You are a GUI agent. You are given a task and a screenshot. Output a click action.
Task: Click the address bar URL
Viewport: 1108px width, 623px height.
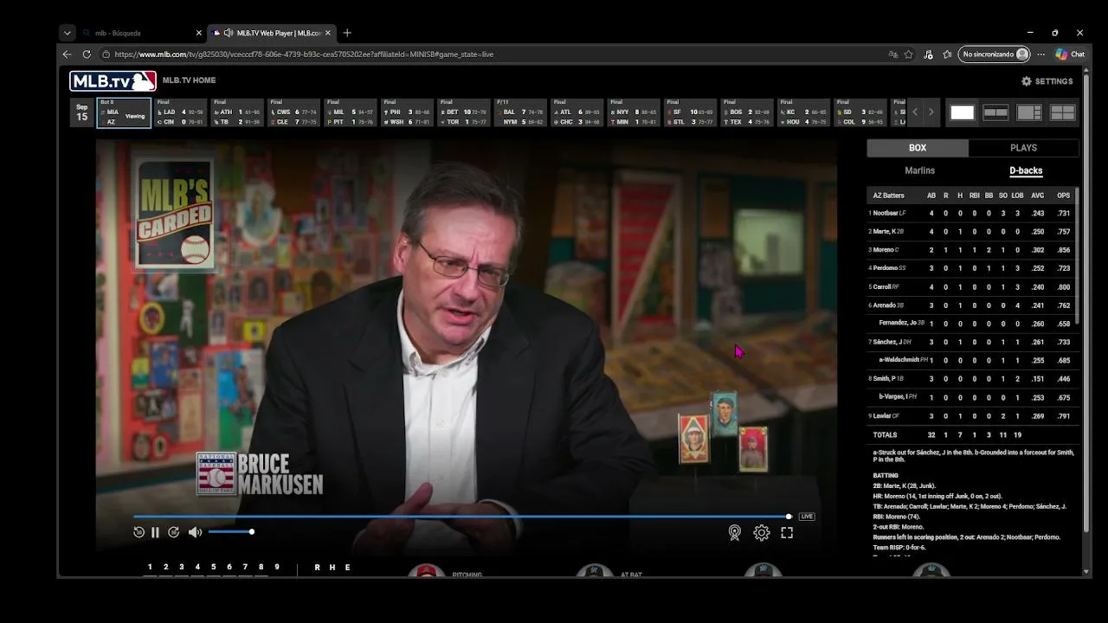[x=303, y=54]
